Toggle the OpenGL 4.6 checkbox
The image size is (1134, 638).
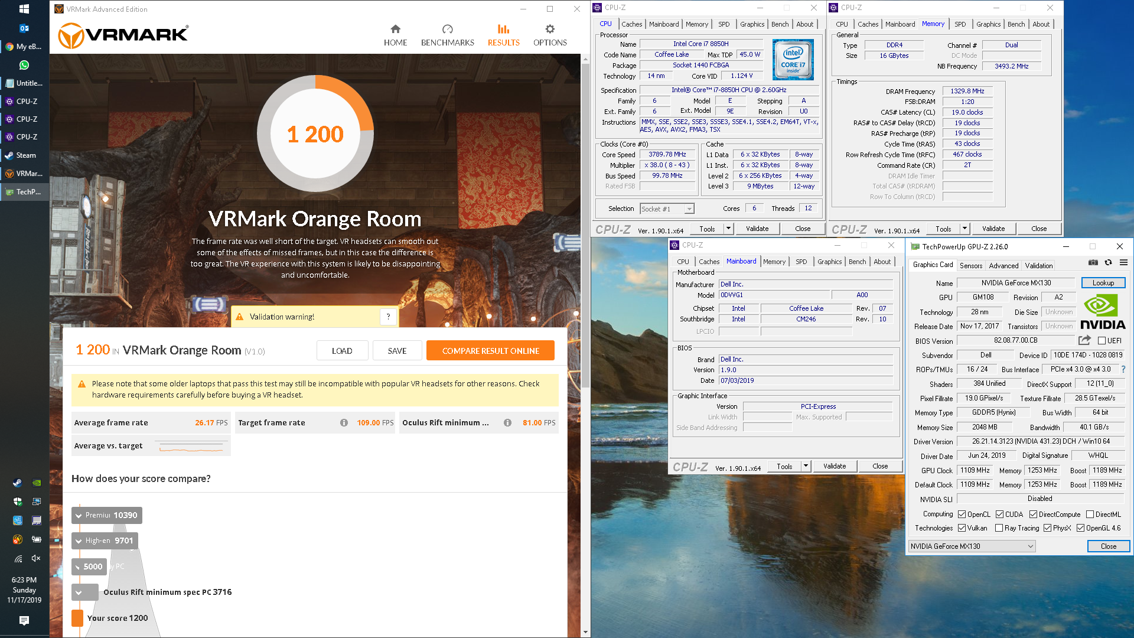coord(1080,528)
